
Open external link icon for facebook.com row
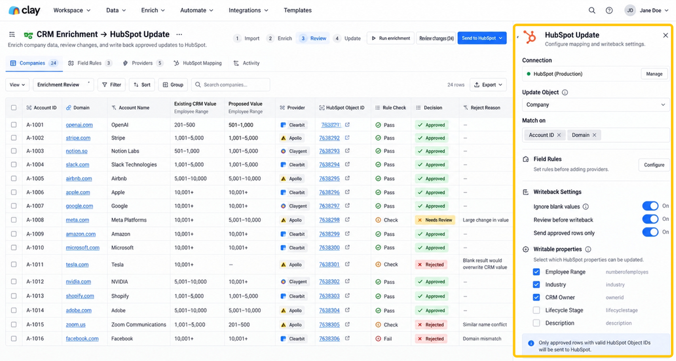pyautogui.click(x=347, y=338)
